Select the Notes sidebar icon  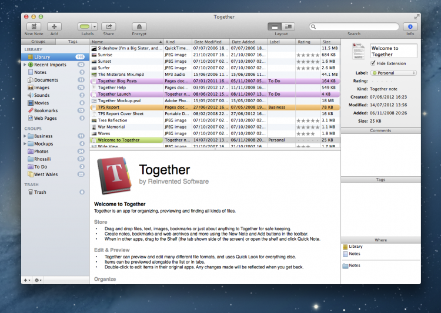tap(31, 72)
